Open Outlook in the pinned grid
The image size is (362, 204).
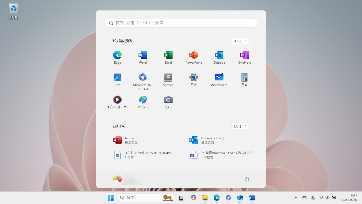coord(219,58)
